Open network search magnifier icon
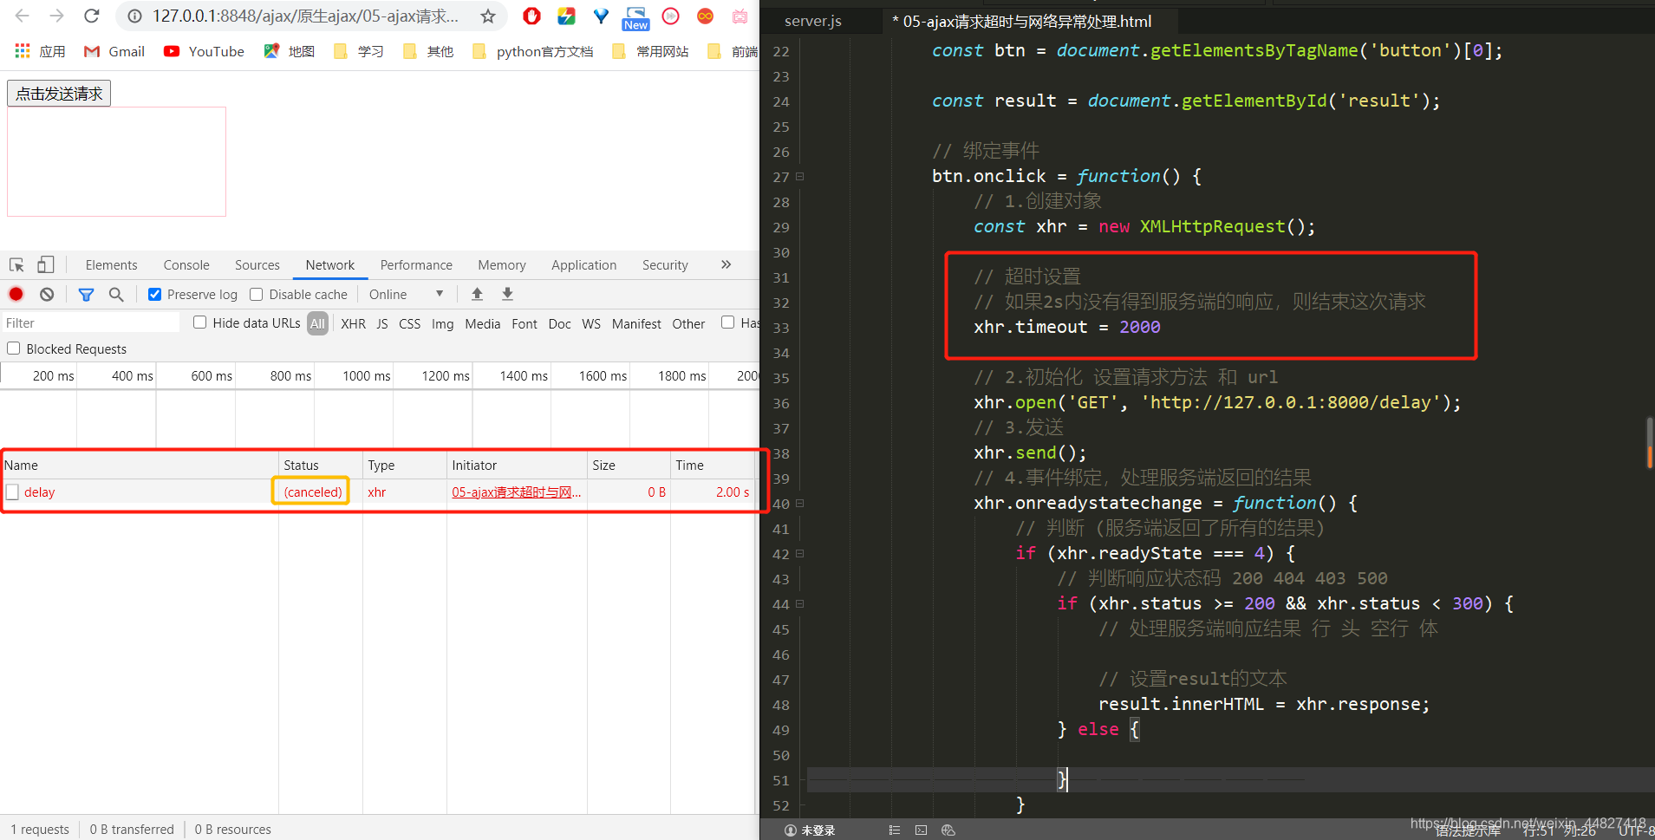Screen dimensions: 1655x840 [x=116, y=294]
